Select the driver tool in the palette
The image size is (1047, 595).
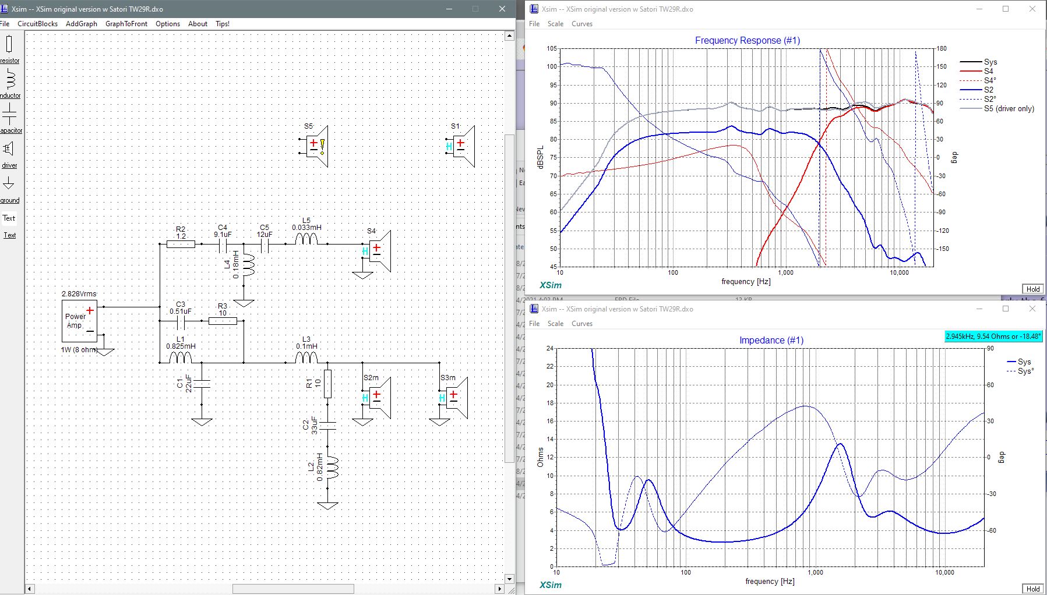[9, 154]
